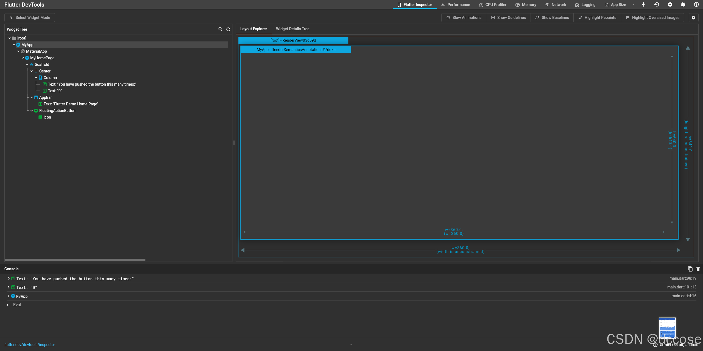
Task: Collapse the Column node chevron
Action: [36, 78]
